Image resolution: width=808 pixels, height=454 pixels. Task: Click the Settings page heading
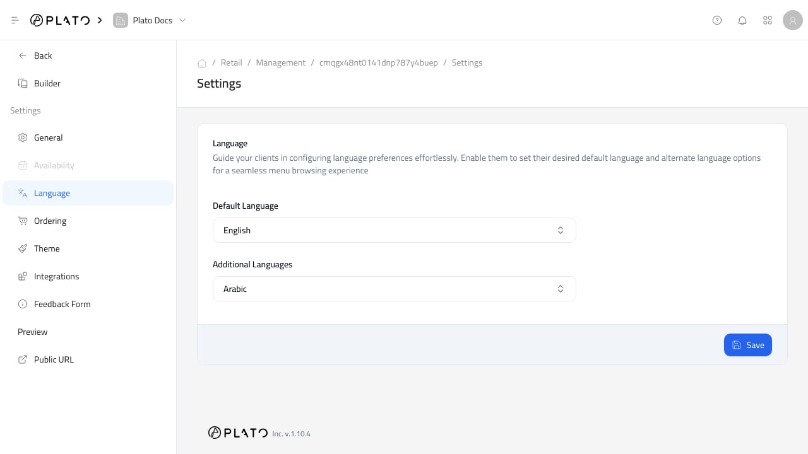tap(219, 83)
